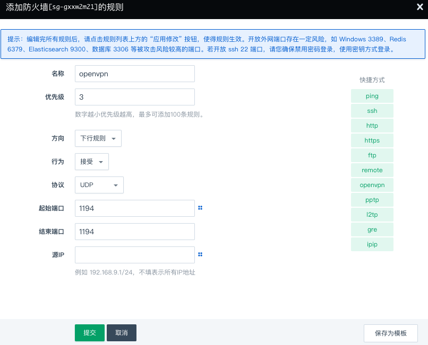Click the 协议 field label
This screenshot has width=428, height=345.
[x=58, y=185]
